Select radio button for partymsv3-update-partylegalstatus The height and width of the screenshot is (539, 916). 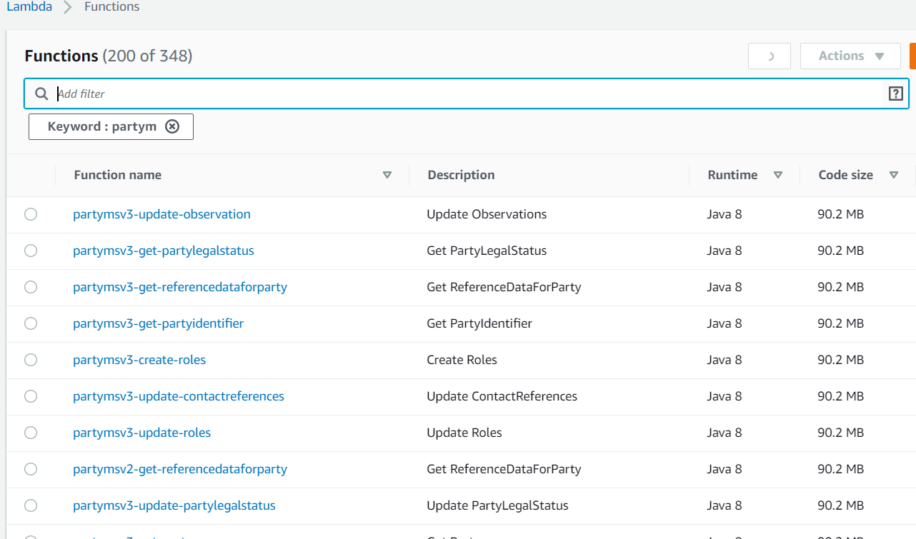(31, 505)
